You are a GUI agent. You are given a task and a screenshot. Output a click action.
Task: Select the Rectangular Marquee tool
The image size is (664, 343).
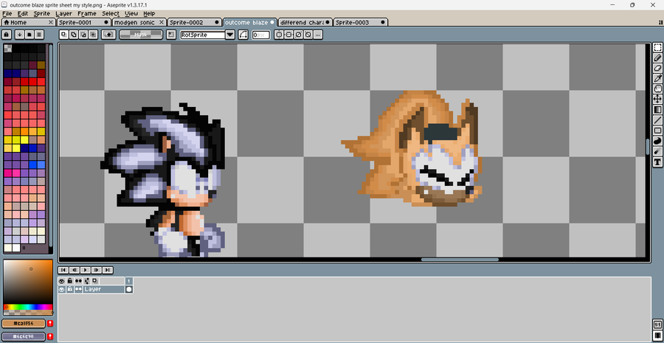pos(657,47)
